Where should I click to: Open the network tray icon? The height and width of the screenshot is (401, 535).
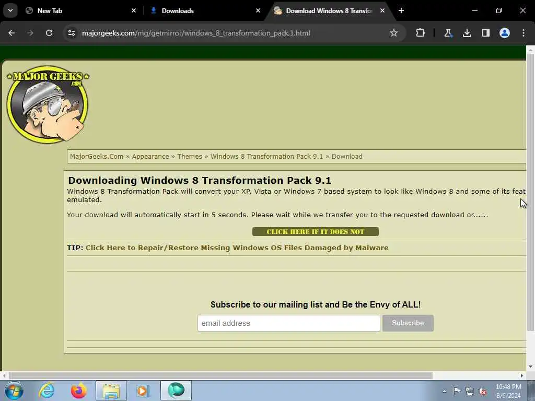pos(470,391)
